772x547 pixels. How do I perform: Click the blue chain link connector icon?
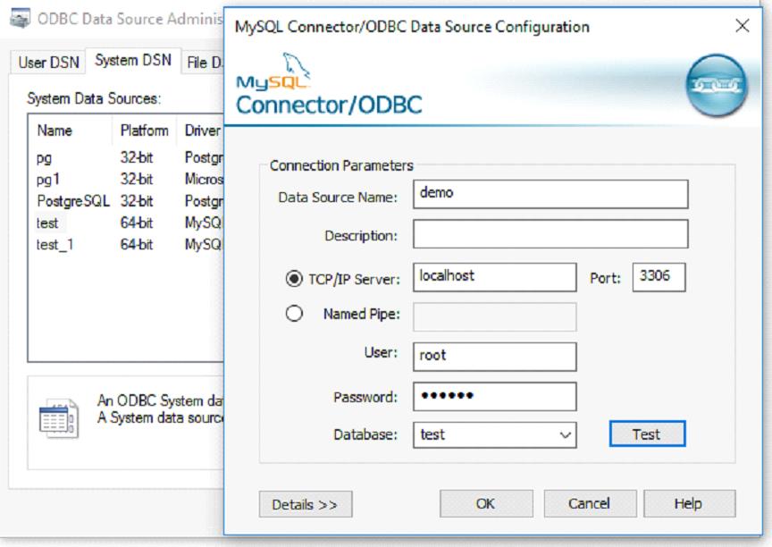(x=717, y=86)
